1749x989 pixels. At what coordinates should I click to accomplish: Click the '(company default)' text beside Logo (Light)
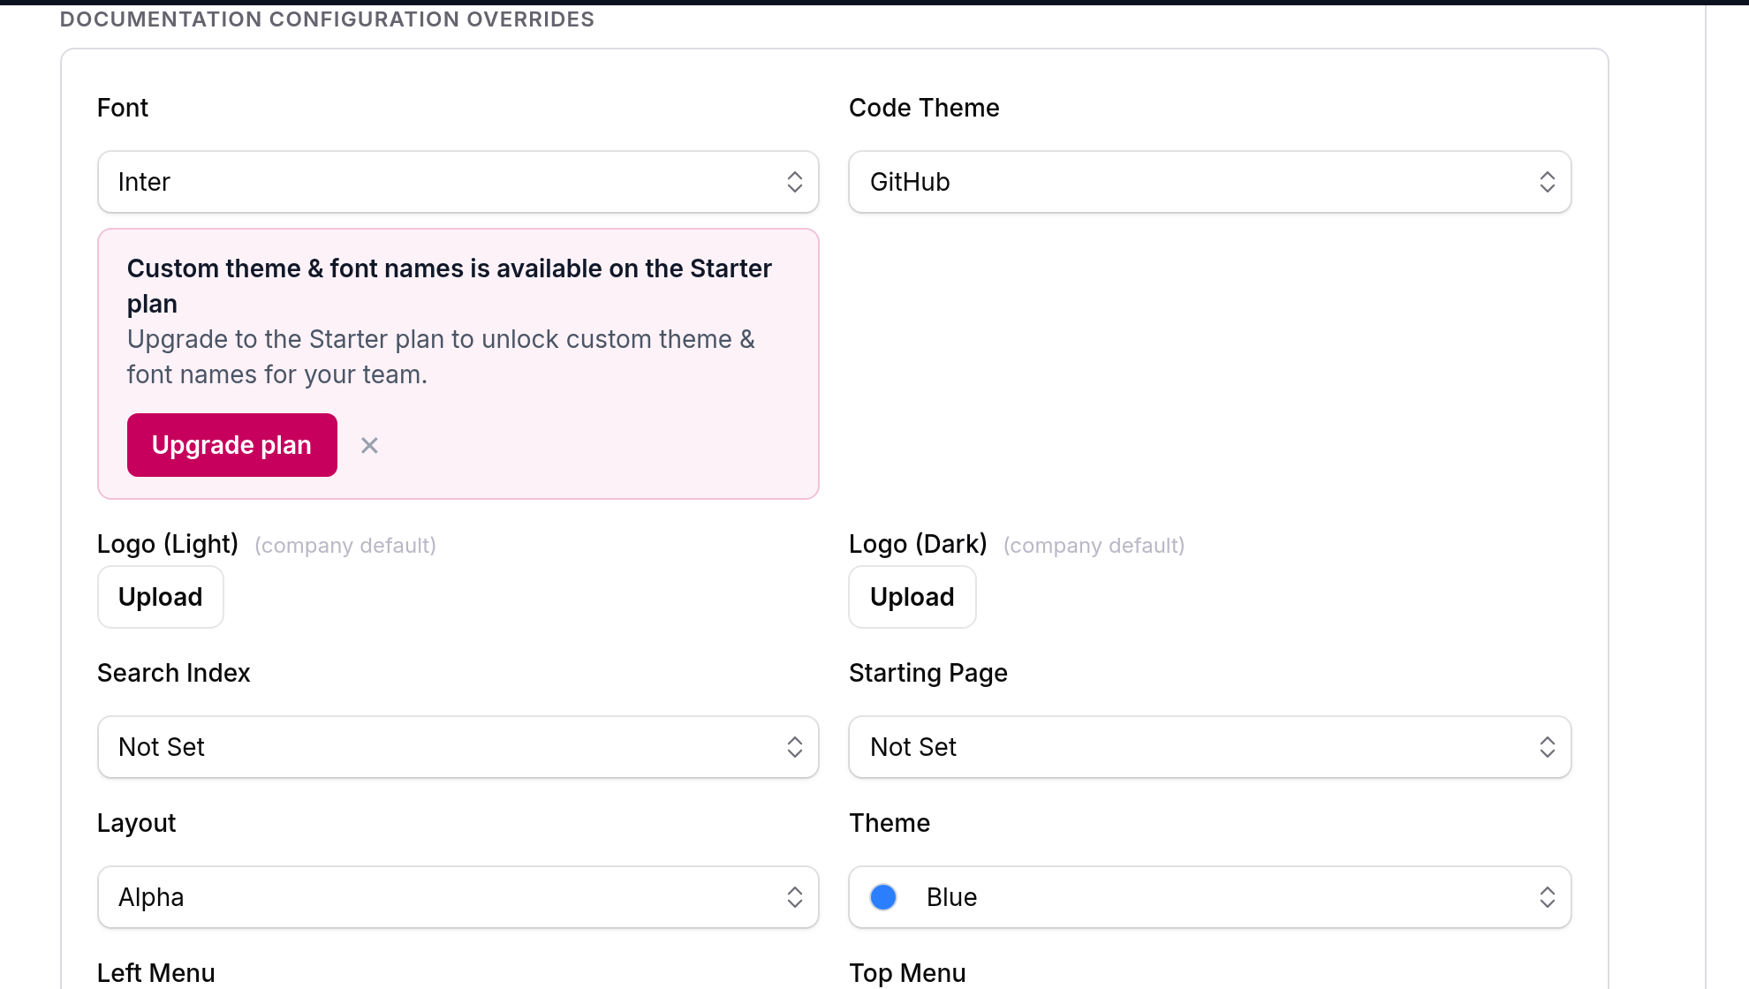[x=345, y=546]
